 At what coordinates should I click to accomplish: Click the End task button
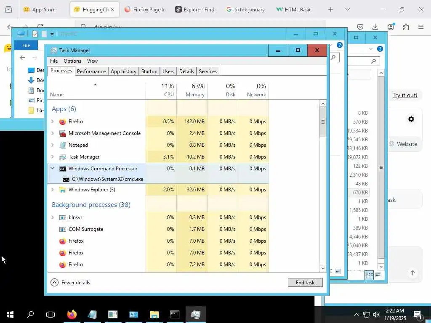[305, 282]
